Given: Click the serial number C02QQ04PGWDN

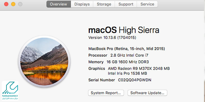Looking at the screenshot, I should [135, 80].
